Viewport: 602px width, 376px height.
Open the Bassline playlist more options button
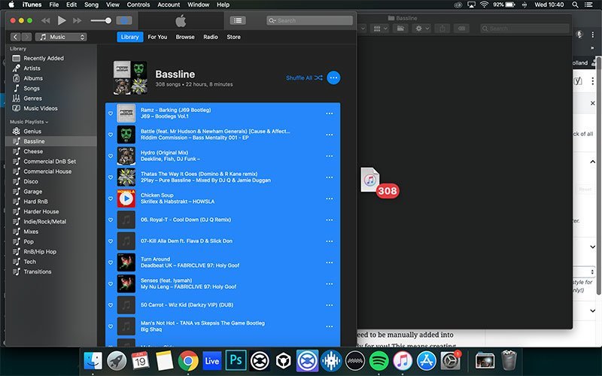coord(333,78)
